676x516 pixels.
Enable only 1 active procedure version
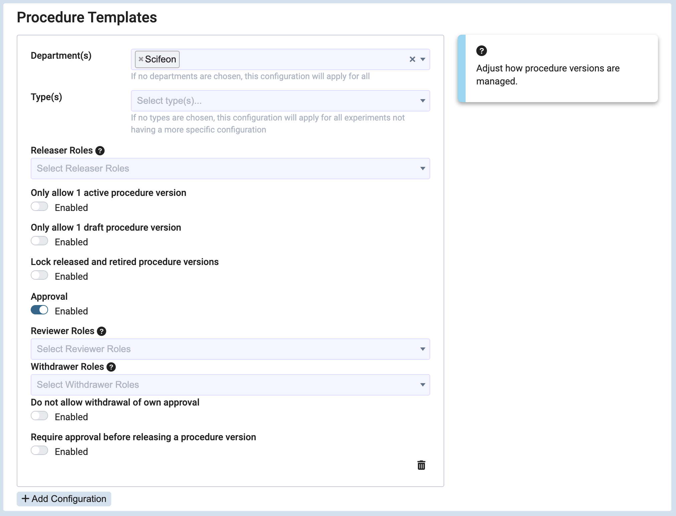click(x=39, y=207)
